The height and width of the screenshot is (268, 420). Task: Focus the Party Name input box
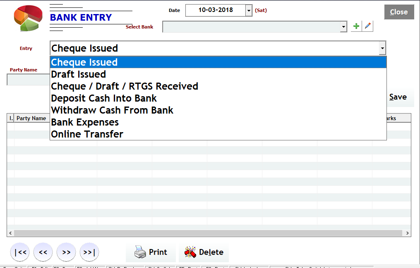[x=29, y=80]
